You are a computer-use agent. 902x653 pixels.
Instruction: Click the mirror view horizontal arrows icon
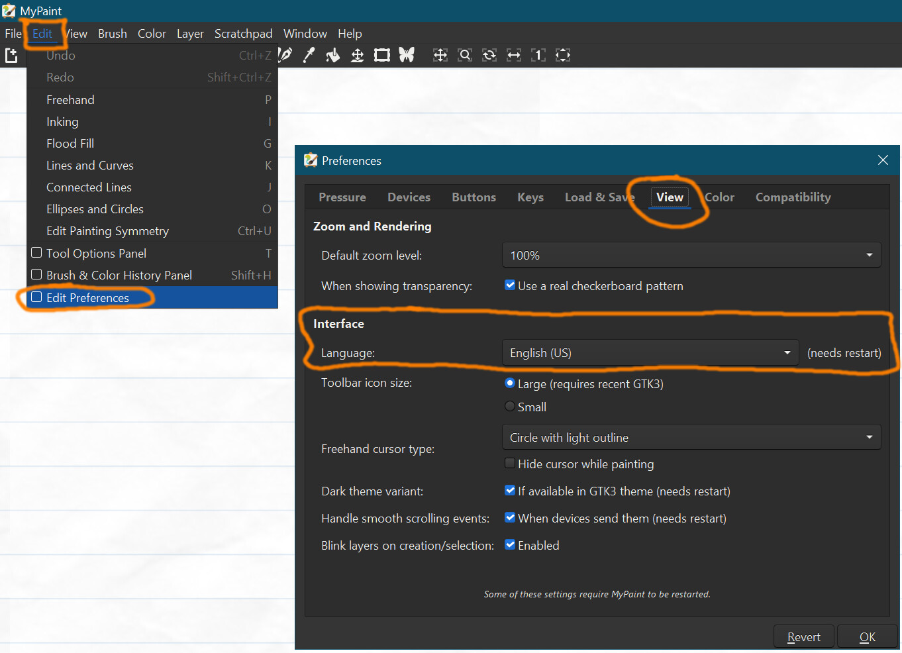(x=514, y=55)
